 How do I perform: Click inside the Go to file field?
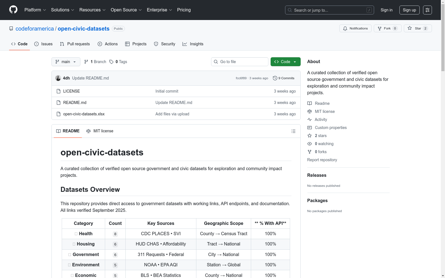click(x=239, y=62)
